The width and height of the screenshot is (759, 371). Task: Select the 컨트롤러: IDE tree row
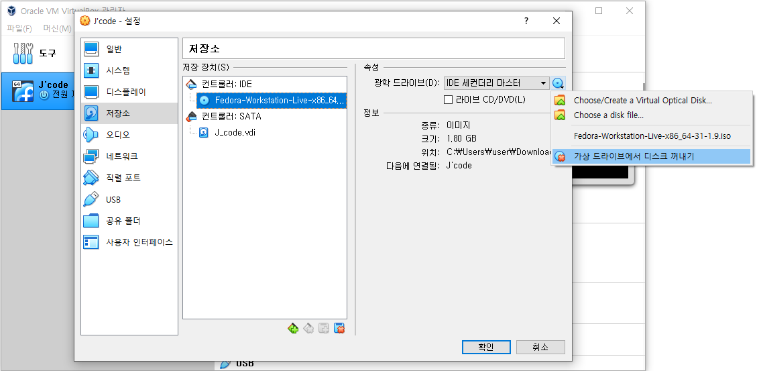click(x=265, y=85)
